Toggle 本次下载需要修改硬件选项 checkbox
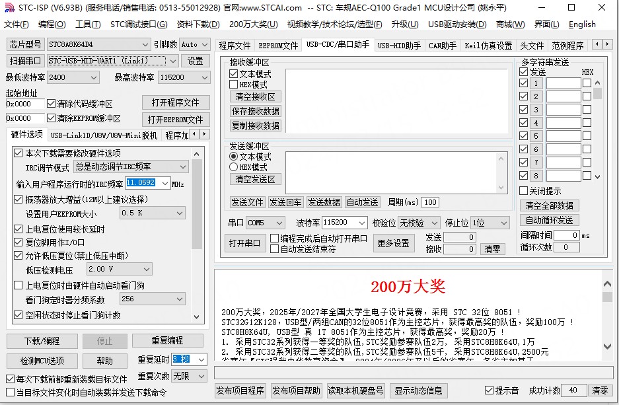The height and width of the screenshot is (405, 619). point(18,153)
